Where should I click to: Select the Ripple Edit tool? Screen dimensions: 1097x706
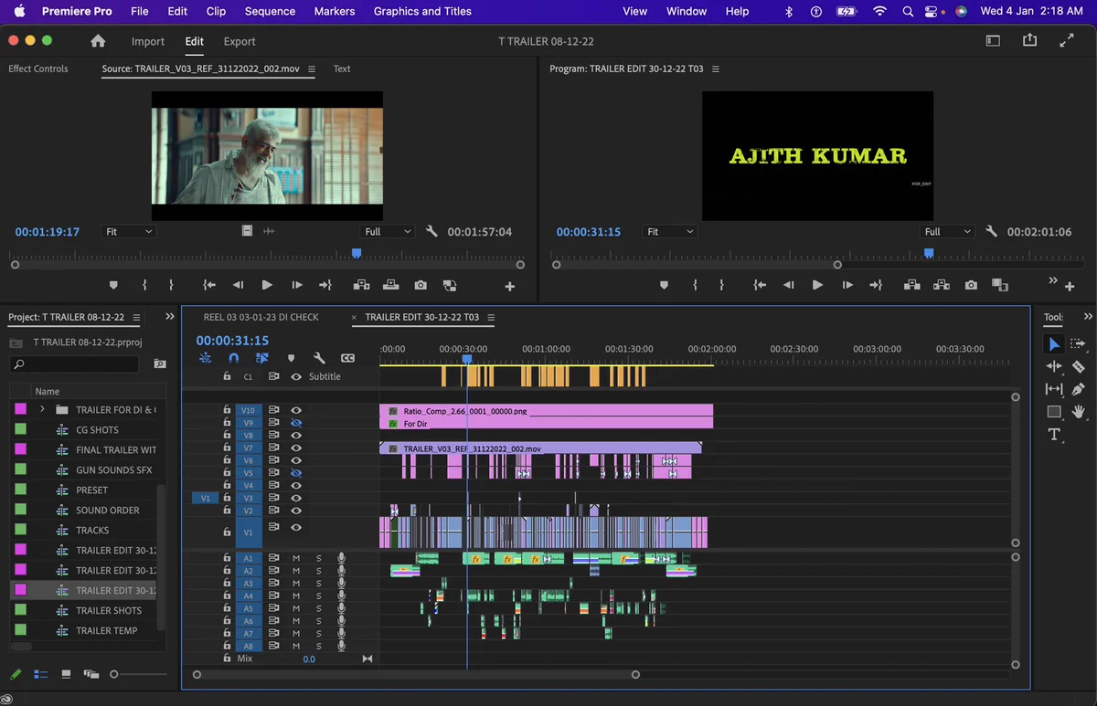[x=1054, y=366]
